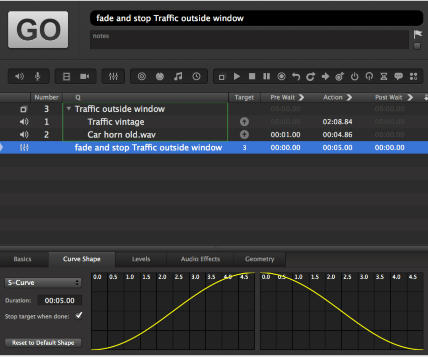Collapse the Traffic outside window group
This screenshot has width=428, height=357.
click(x=69, y=108)
